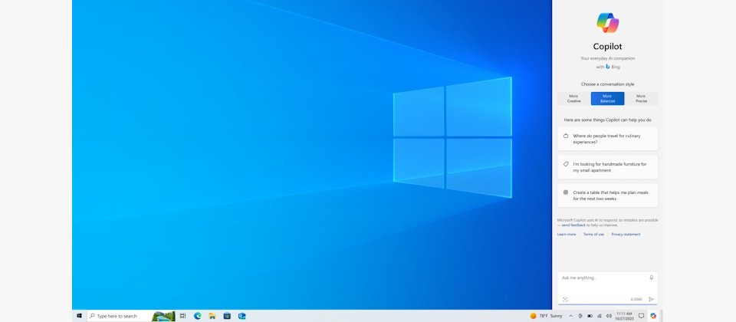Select the More Creative conversation style
Image resolution: width=736 pixels, height=322 pixels.
click(573, 99)
